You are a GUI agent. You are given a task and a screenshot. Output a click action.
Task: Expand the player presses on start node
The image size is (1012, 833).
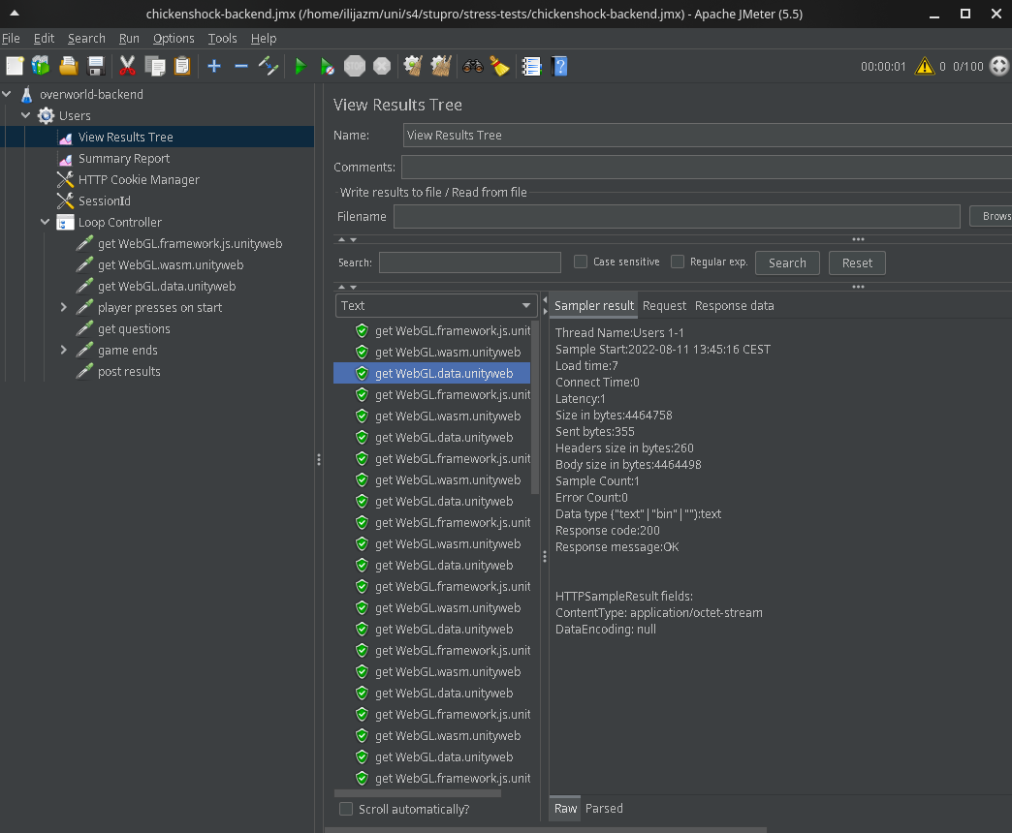pos(63,308)
